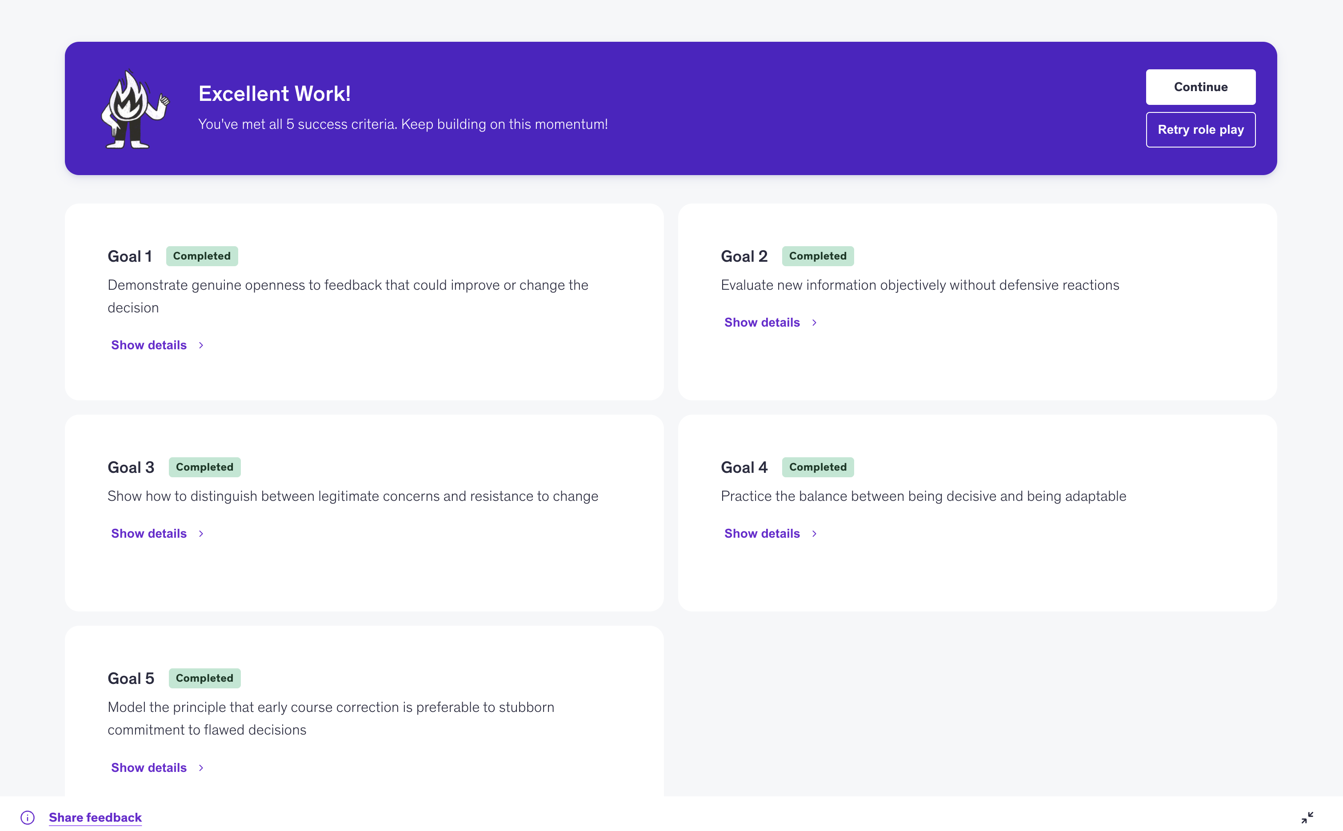This screenshot has height=831, width=1343.
Task: Click the Excellent Work! heading
Action: pyautogui.click(x=274, y=93)
